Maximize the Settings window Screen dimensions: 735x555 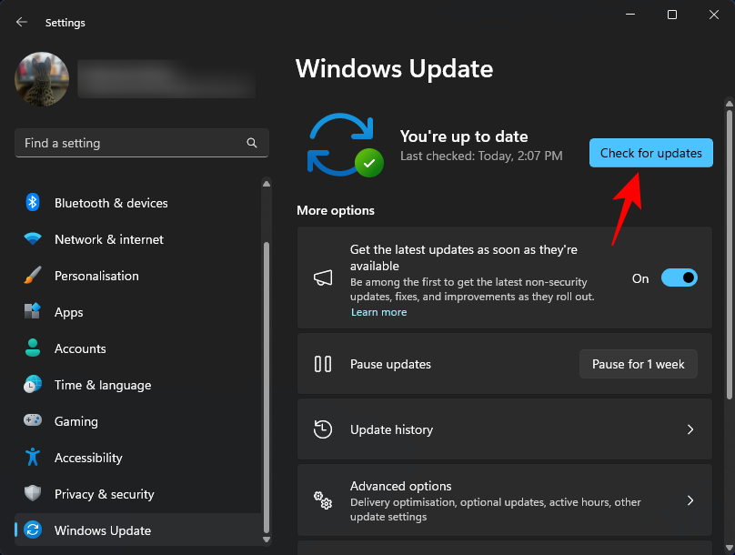[x=671, y=15]
